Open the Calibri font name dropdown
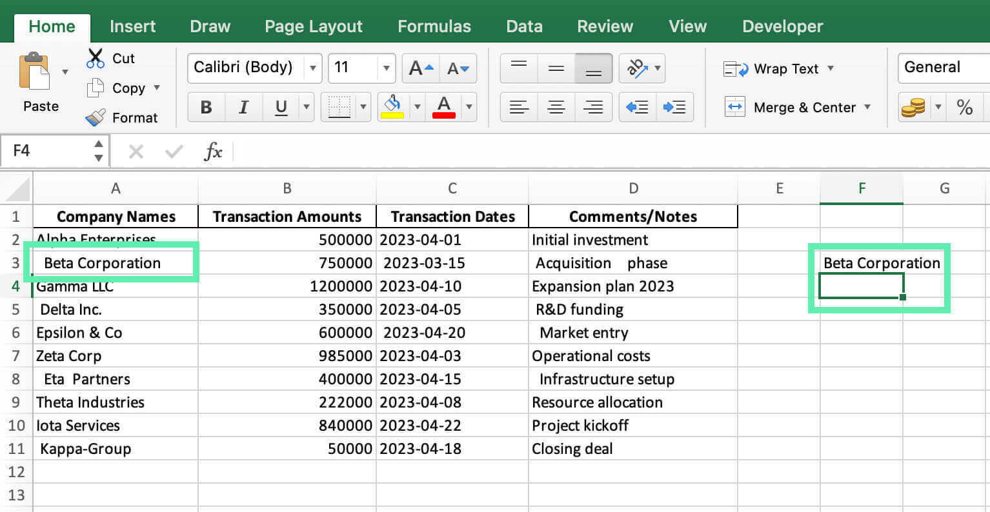This screenshot has width=990, height=512. tap(312, 68)
